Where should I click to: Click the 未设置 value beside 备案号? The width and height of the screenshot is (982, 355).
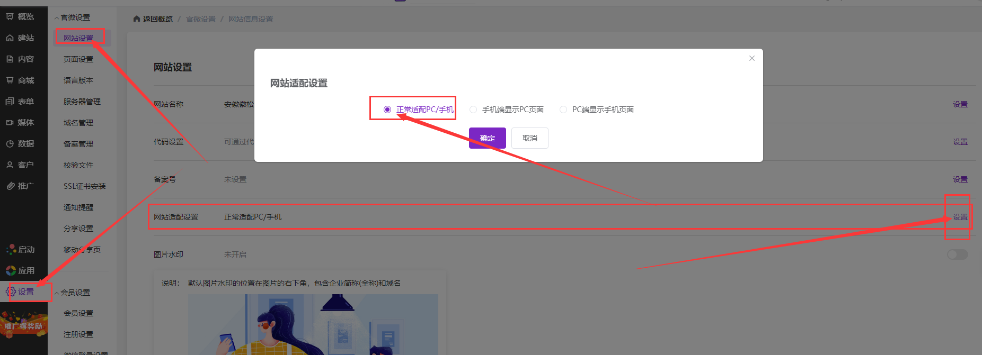click(x=235, y=179)
